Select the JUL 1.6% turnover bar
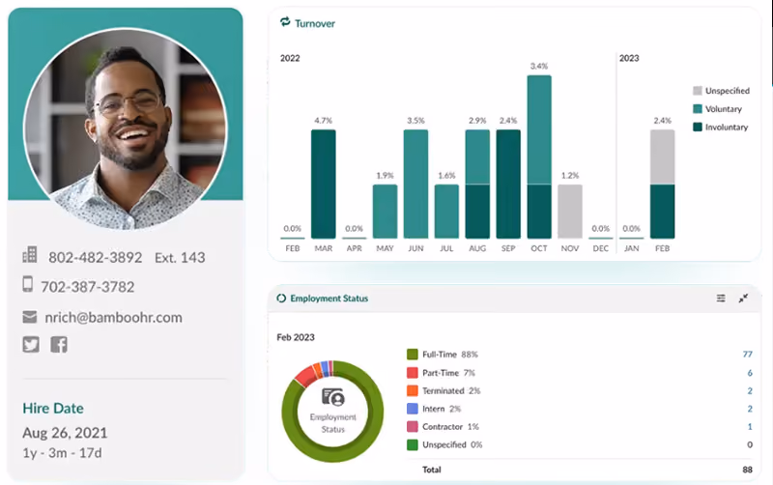The width and height of the screenshot is (773, 485). click(446, 212)
